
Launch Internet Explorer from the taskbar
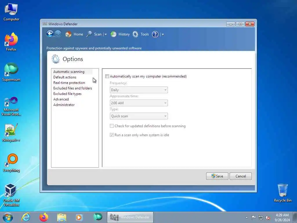(26, 217)
